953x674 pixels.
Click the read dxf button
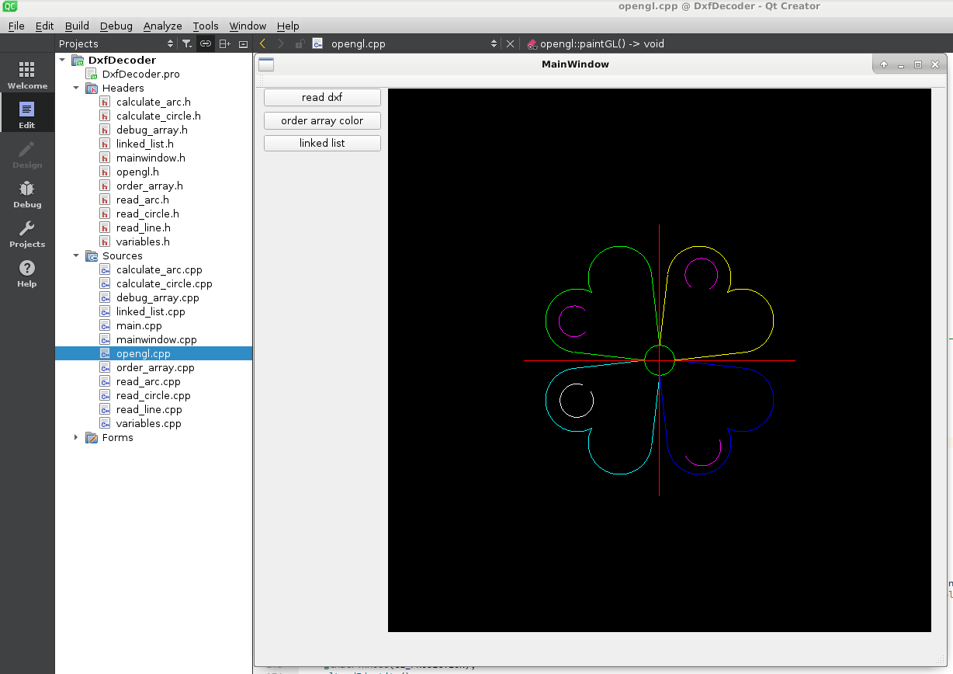[x=322, y=98]
